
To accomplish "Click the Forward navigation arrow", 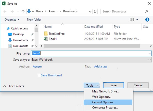I will click(12, 12).
